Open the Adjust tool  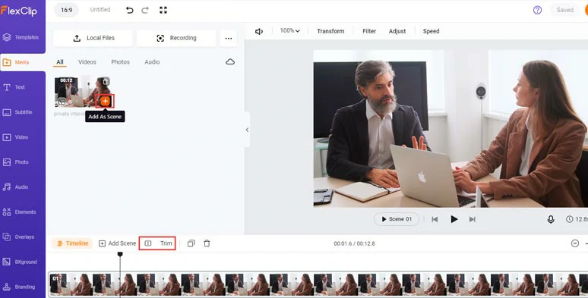click(397, 31)
